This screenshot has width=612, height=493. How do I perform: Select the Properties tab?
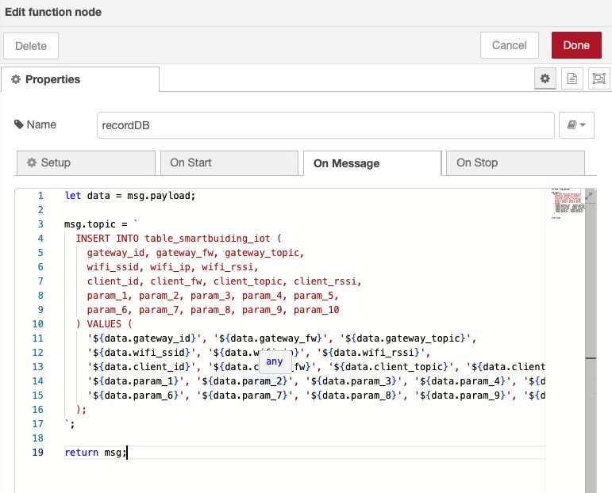pos(80,79)
